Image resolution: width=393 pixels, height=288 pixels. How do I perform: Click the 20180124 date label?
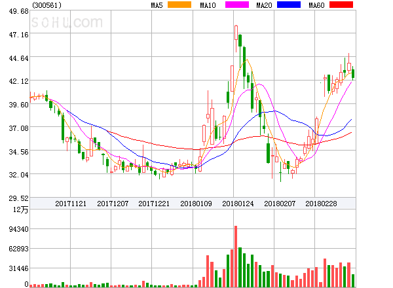[x=238, y=204]
